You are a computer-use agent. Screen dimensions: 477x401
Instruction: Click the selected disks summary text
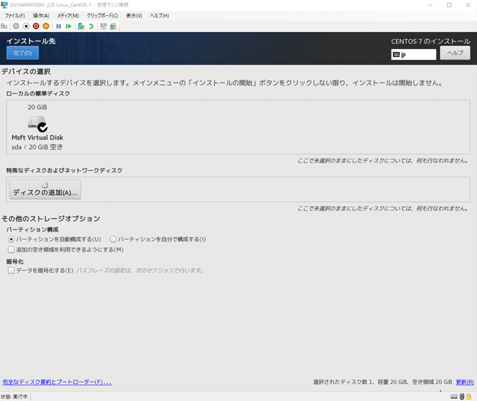point(383,382)
